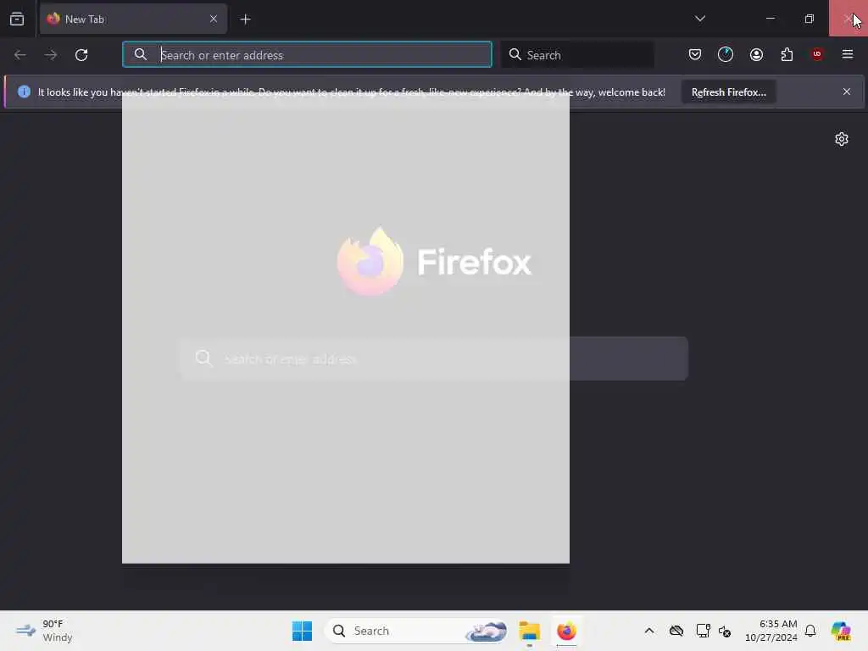Go back one page with back arrow
Screen dimensions: 868x651
[20, 55]
